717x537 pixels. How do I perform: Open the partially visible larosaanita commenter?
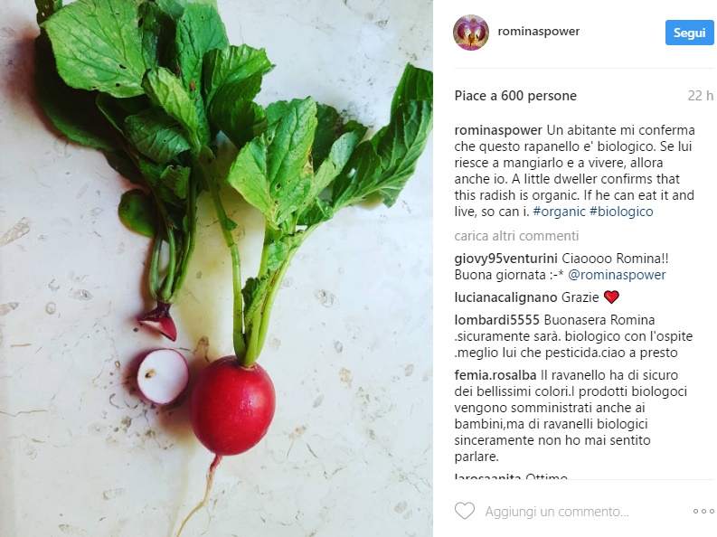point(487,476)
